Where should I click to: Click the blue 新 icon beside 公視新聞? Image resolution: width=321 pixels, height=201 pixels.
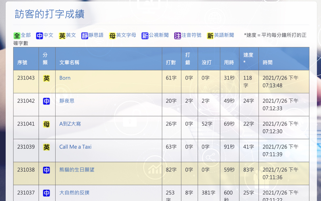(145, 36)
